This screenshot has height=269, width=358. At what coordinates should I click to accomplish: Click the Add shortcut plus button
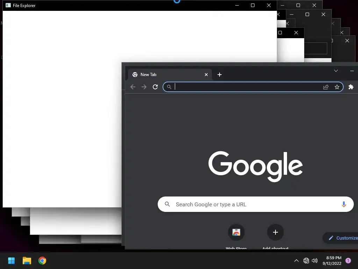275,233
